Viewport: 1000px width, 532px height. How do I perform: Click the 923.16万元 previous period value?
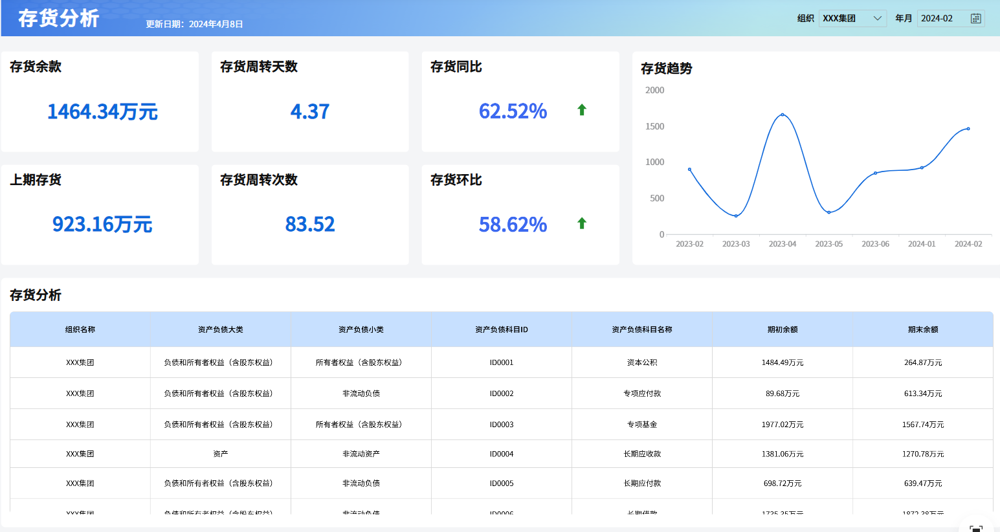pos(102,225)
